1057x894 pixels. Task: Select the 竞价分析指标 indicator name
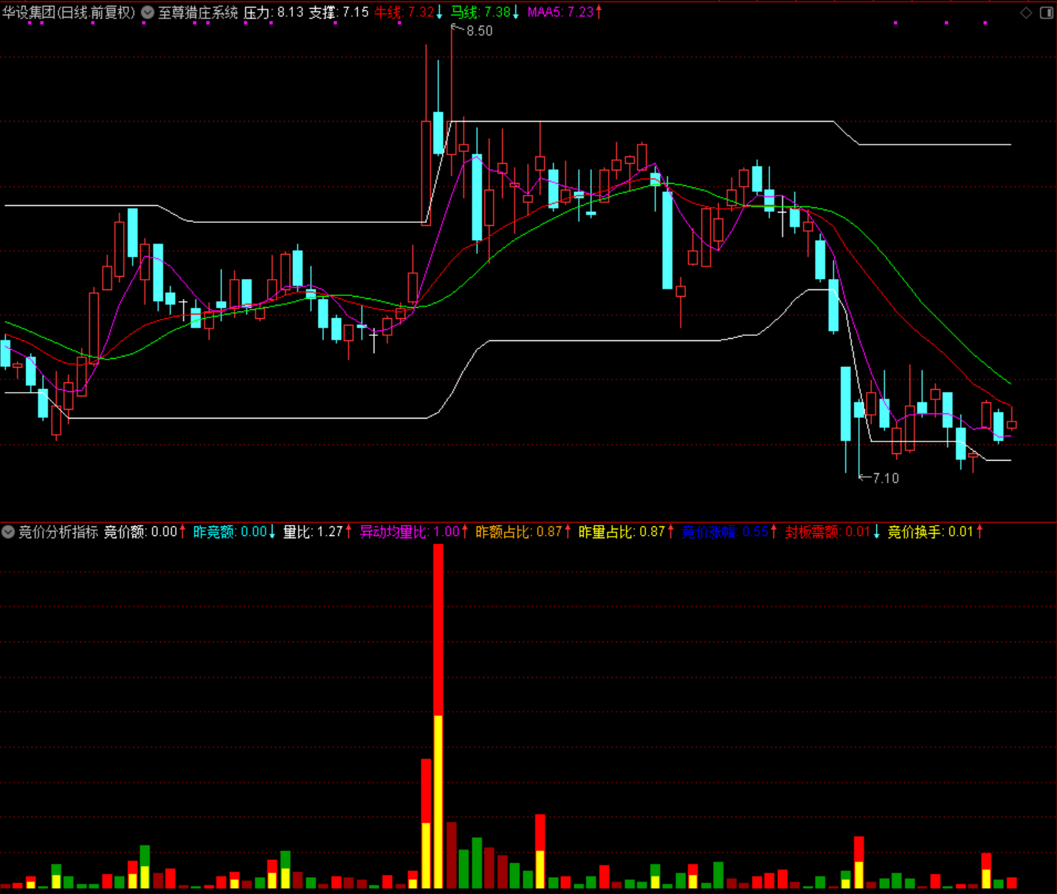[x=58, y=532]
